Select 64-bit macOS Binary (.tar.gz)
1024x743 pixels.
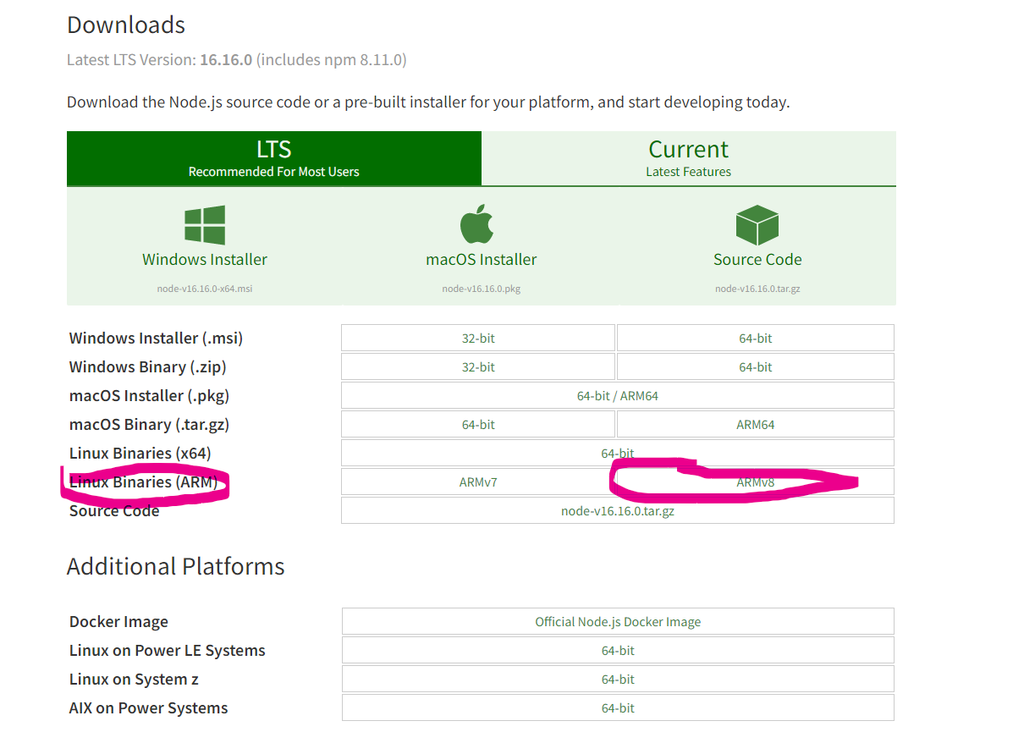[478, 425]
